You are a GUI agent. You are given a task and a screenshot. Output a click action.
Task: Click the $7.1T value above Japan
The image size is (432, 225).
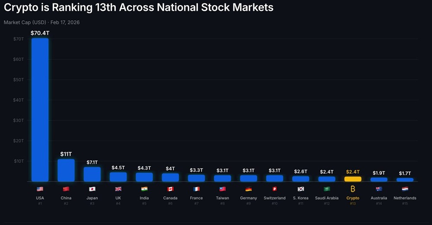[92, 162]
